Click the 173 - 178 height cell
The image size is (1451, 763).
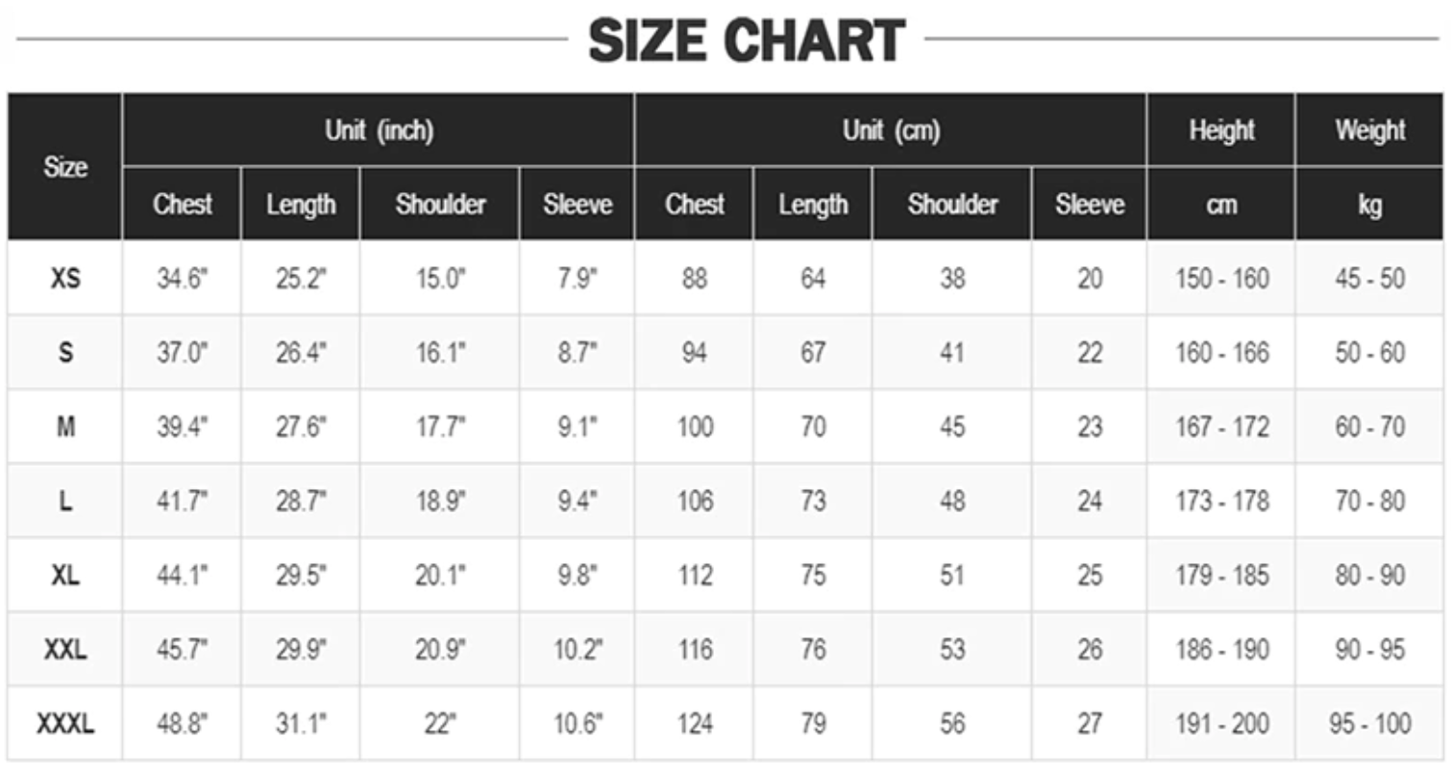[x=1221, y=501]
